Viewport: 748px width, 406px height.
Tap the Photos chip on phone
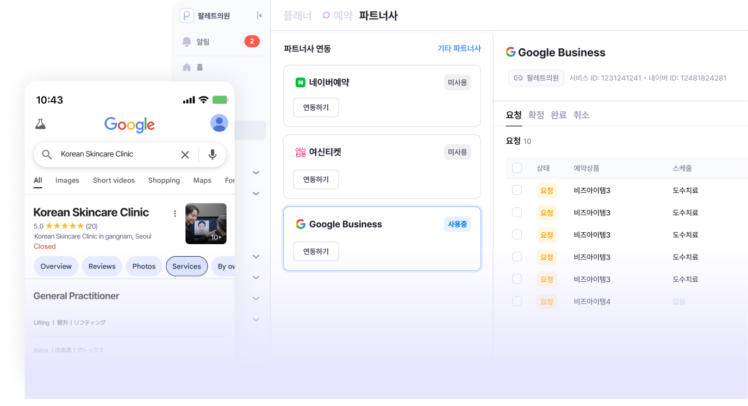coord(144,267)
